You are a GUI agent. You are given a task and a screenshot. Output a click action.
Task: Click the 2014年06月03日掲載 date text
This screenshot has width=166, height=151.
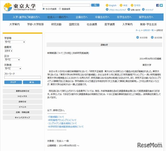click(150, 59)
